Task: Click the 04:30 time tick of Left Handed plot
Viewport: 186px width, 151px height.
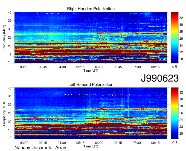Action: (x=62, y=143)
